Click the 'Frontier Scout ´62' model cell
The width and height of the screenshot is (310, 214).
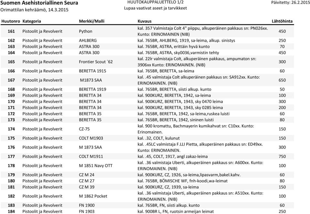pos(96,62)
